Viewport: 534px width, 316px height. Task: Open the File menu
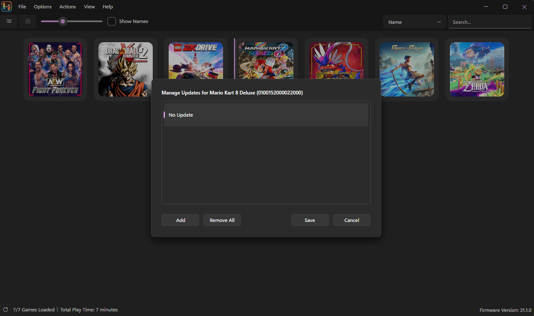click(22, 7)
